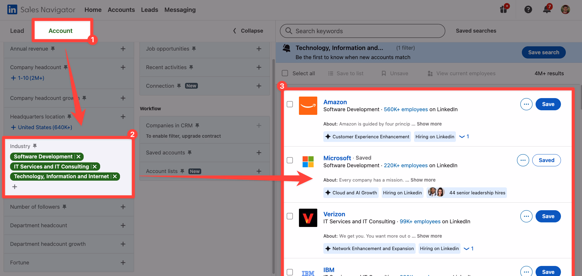Viewport: 582px width, 276px height.
Task: Open more options for Amazon
Action: point(526,104)
